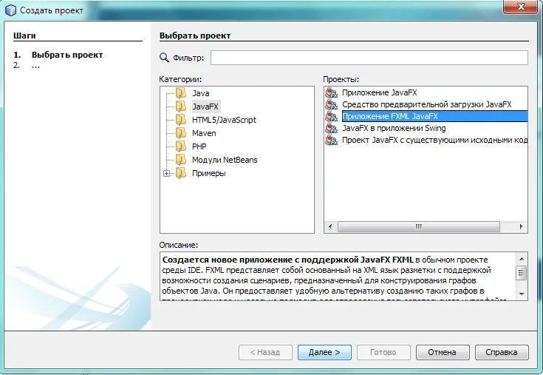This screenshot has height=375, width=543.
Task: Click the Java category folder icon
Action: tap(181, 93)
